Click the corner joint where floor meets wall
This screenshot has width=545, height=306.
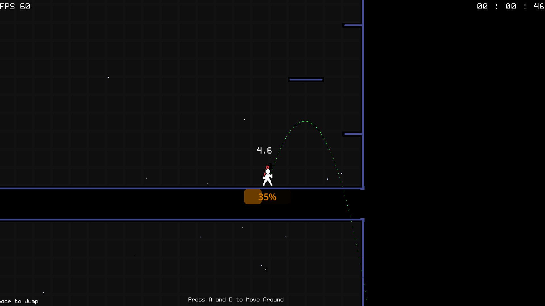(x=362, y=188)
